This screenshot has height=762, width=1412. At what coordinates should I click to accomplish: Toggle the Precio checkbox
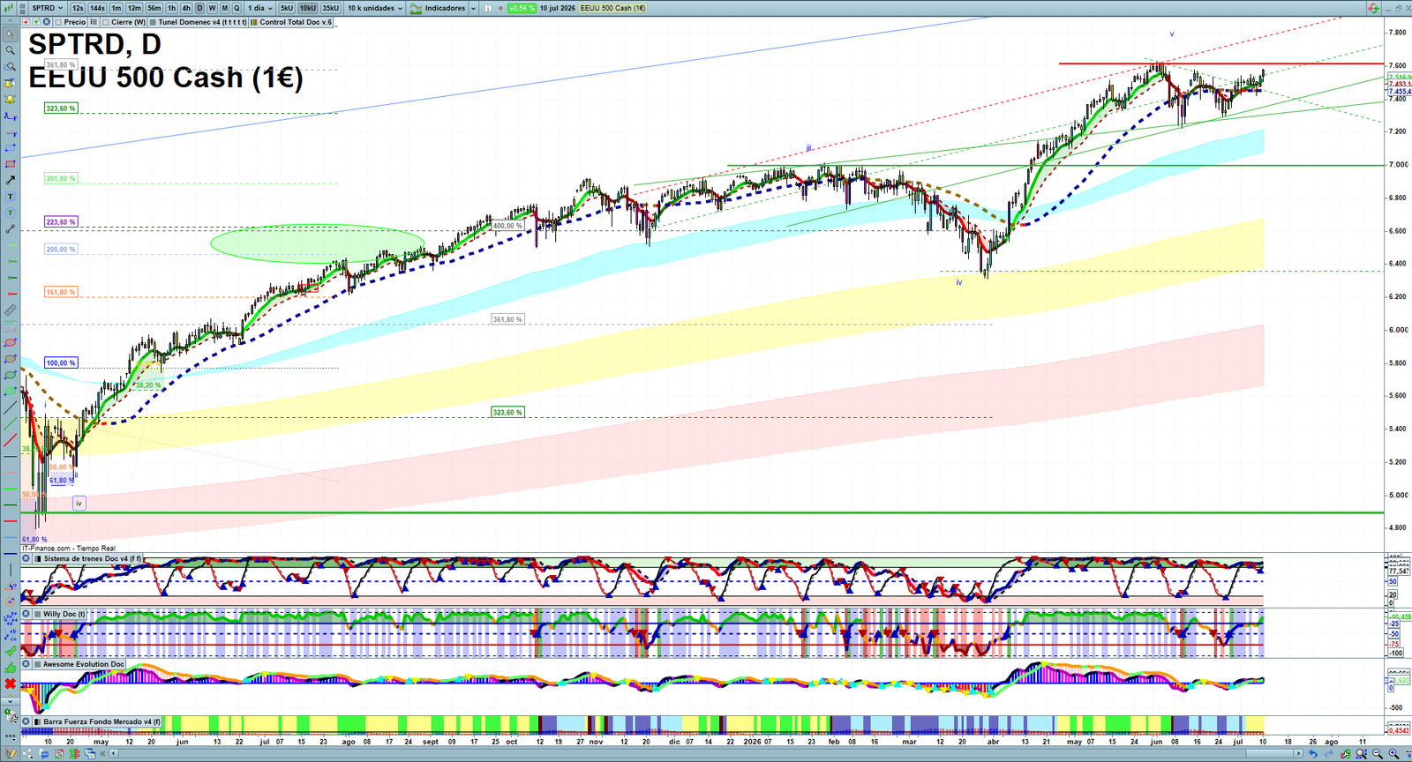tap(58, 22)
